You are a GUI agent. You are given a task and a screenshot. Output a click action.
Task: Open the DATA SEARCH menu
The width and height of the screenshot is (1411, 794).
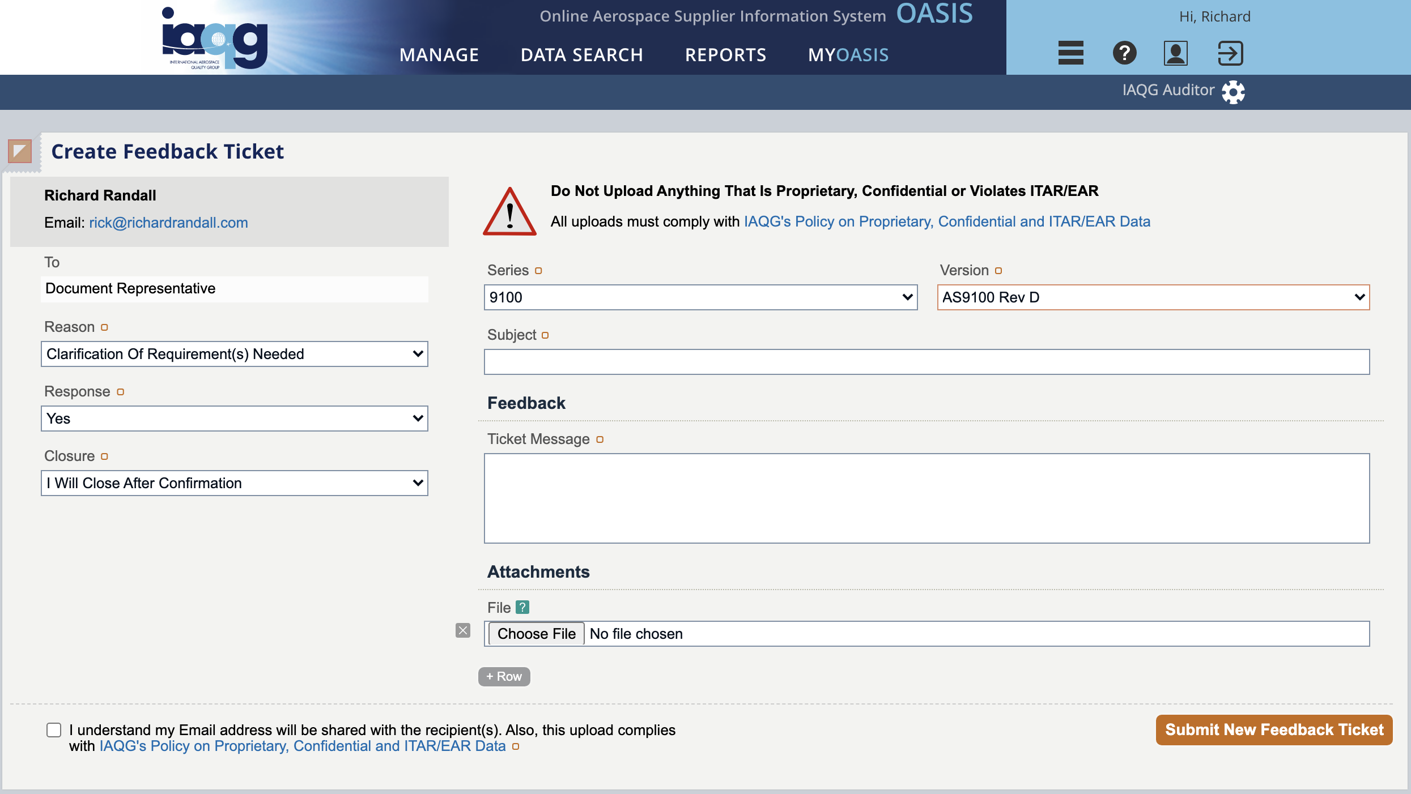point(582,55)
